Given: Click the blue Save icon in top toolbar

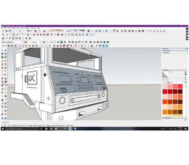Looking at the screenshot, I should click(x=10, y=31).
